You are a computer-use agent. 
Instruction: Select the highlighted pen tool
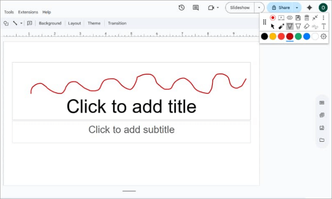pos(290,26)
